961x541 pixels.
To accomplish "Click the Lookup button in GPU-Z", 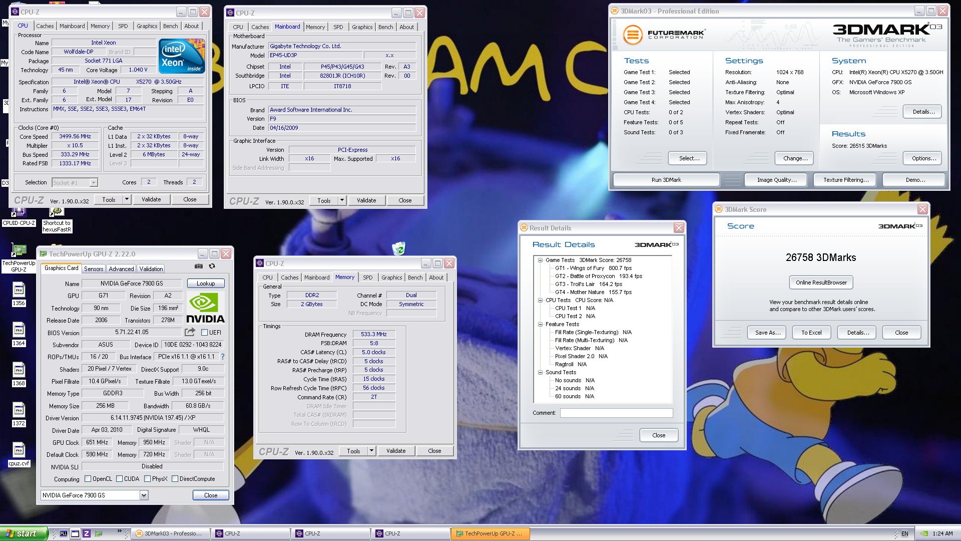I will click(206, 284).
